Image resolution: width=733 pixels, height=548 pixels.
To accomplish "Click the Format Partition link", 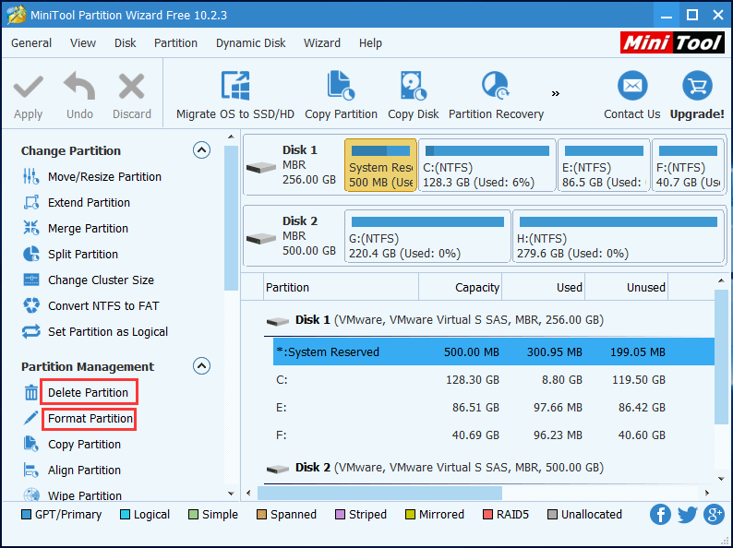I will [90, 418].
